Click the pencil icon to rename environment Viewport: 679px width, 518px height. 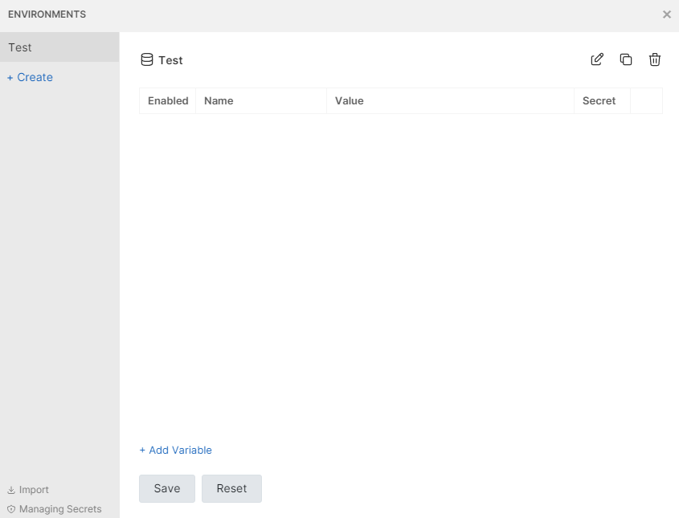[597, 59]
